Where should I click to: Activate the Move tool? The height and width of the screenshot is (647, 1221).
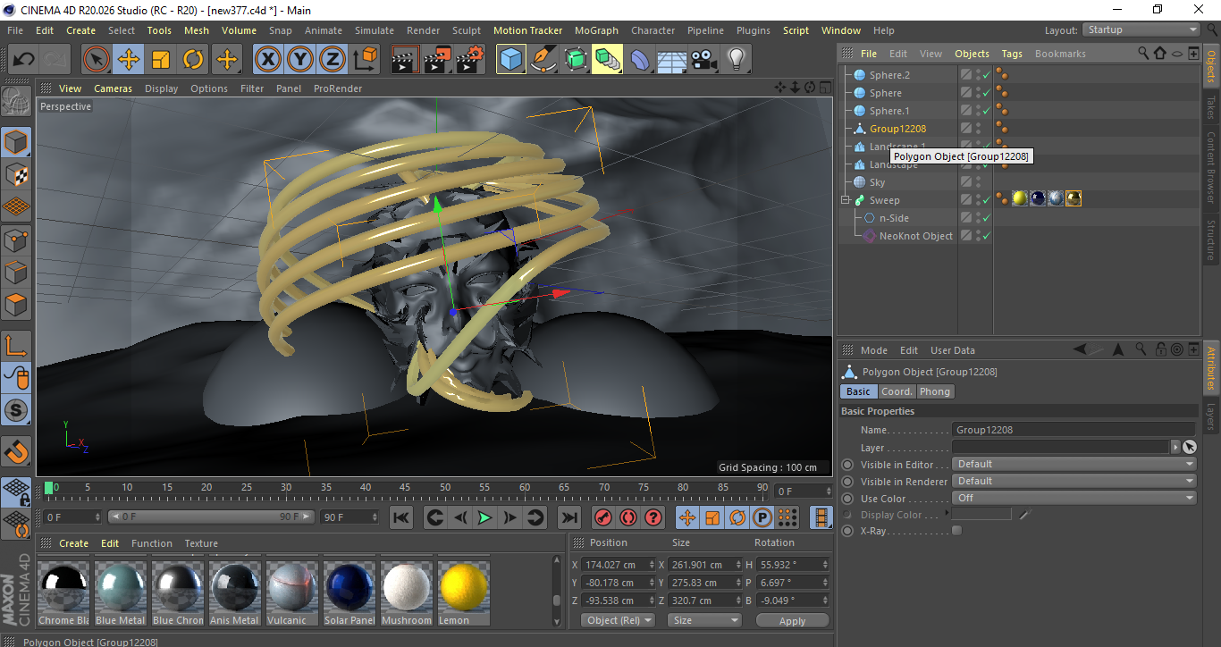point(129,60)
